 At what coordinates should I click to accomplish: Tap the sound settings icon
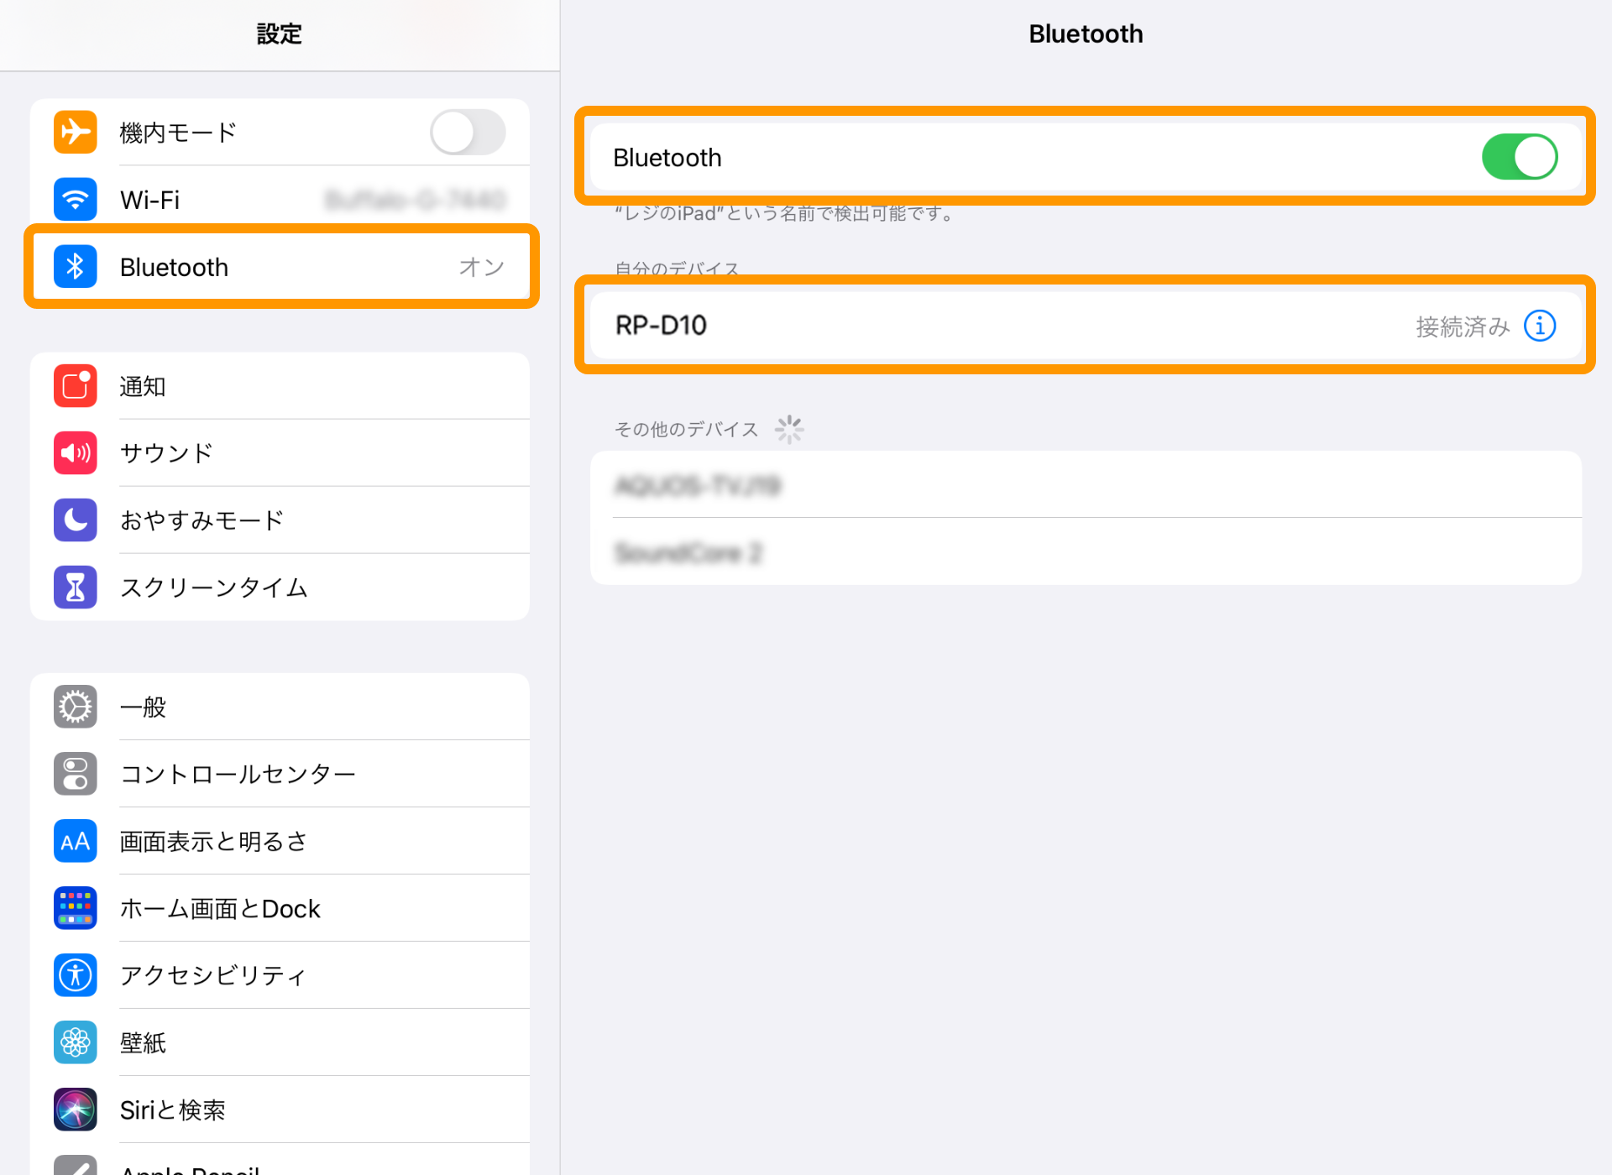[x=74, y=453]
